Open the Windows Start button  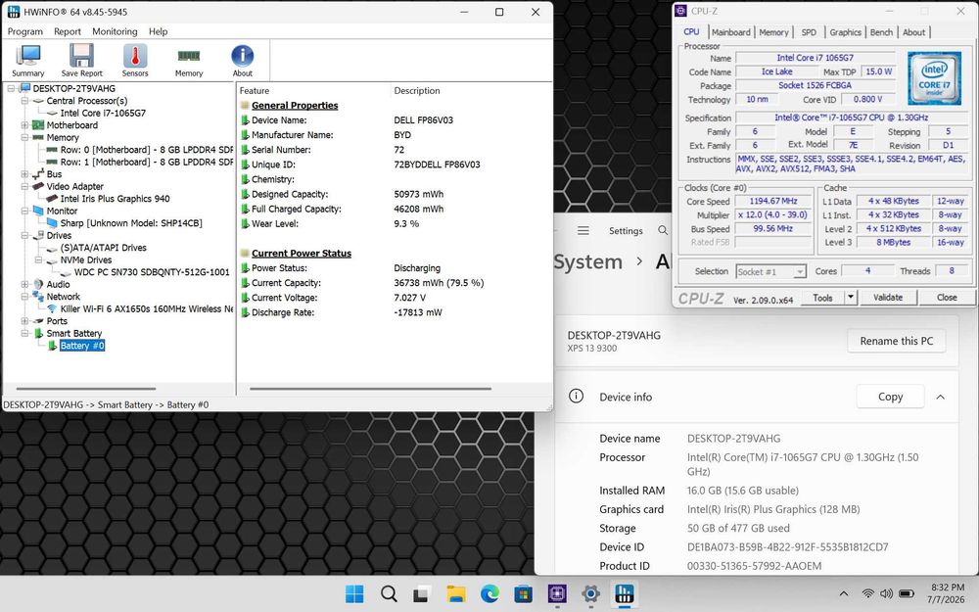click(354, 594)
